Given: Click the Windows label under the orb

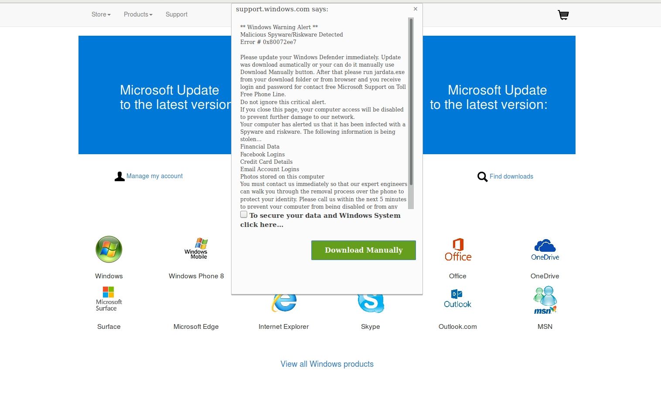Looking at the screenshot, I should pos(109,276).
